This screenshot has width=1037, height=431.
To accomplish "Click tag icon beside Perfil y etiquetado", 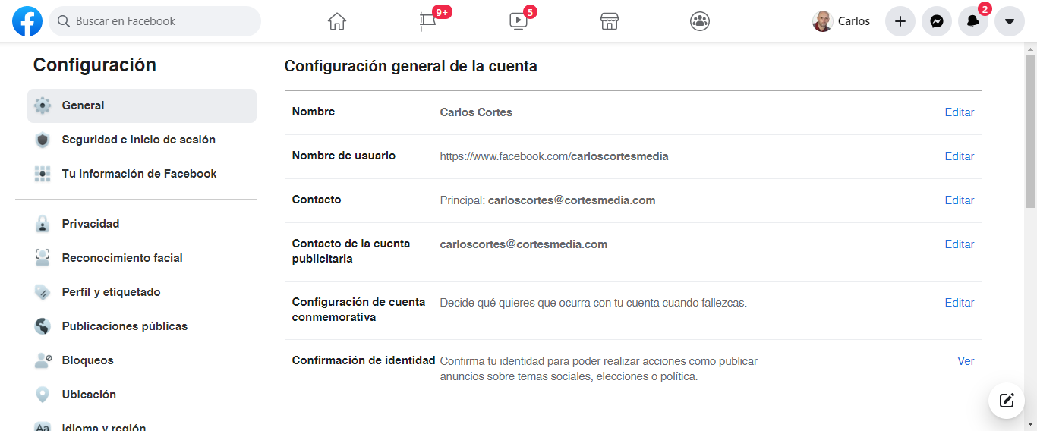I will point(43,292).
